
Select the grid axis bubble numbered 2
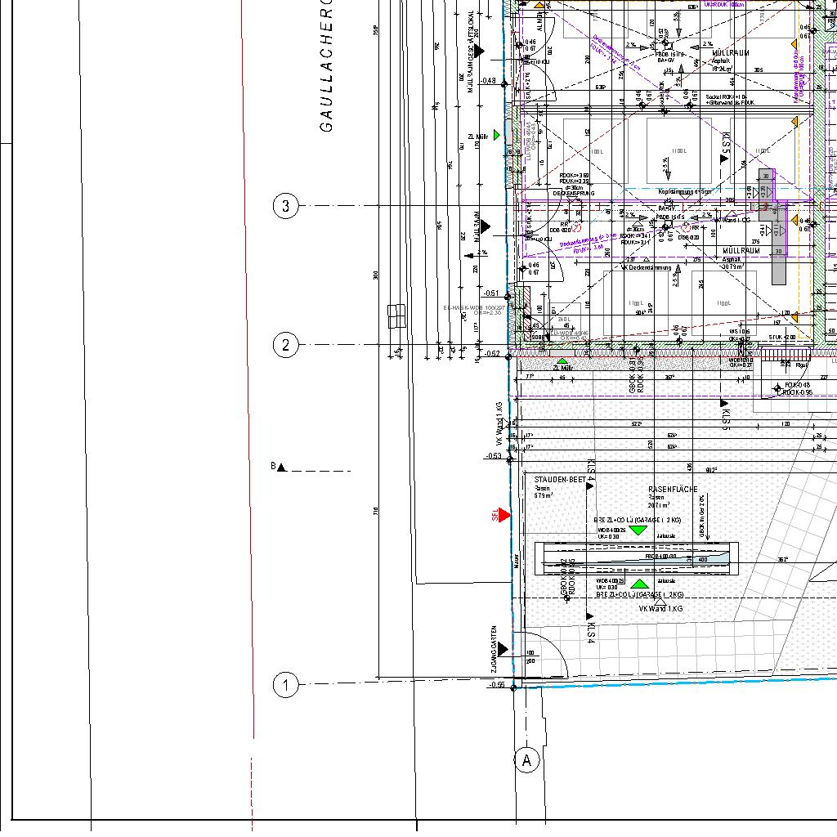[x=285, y=345]
